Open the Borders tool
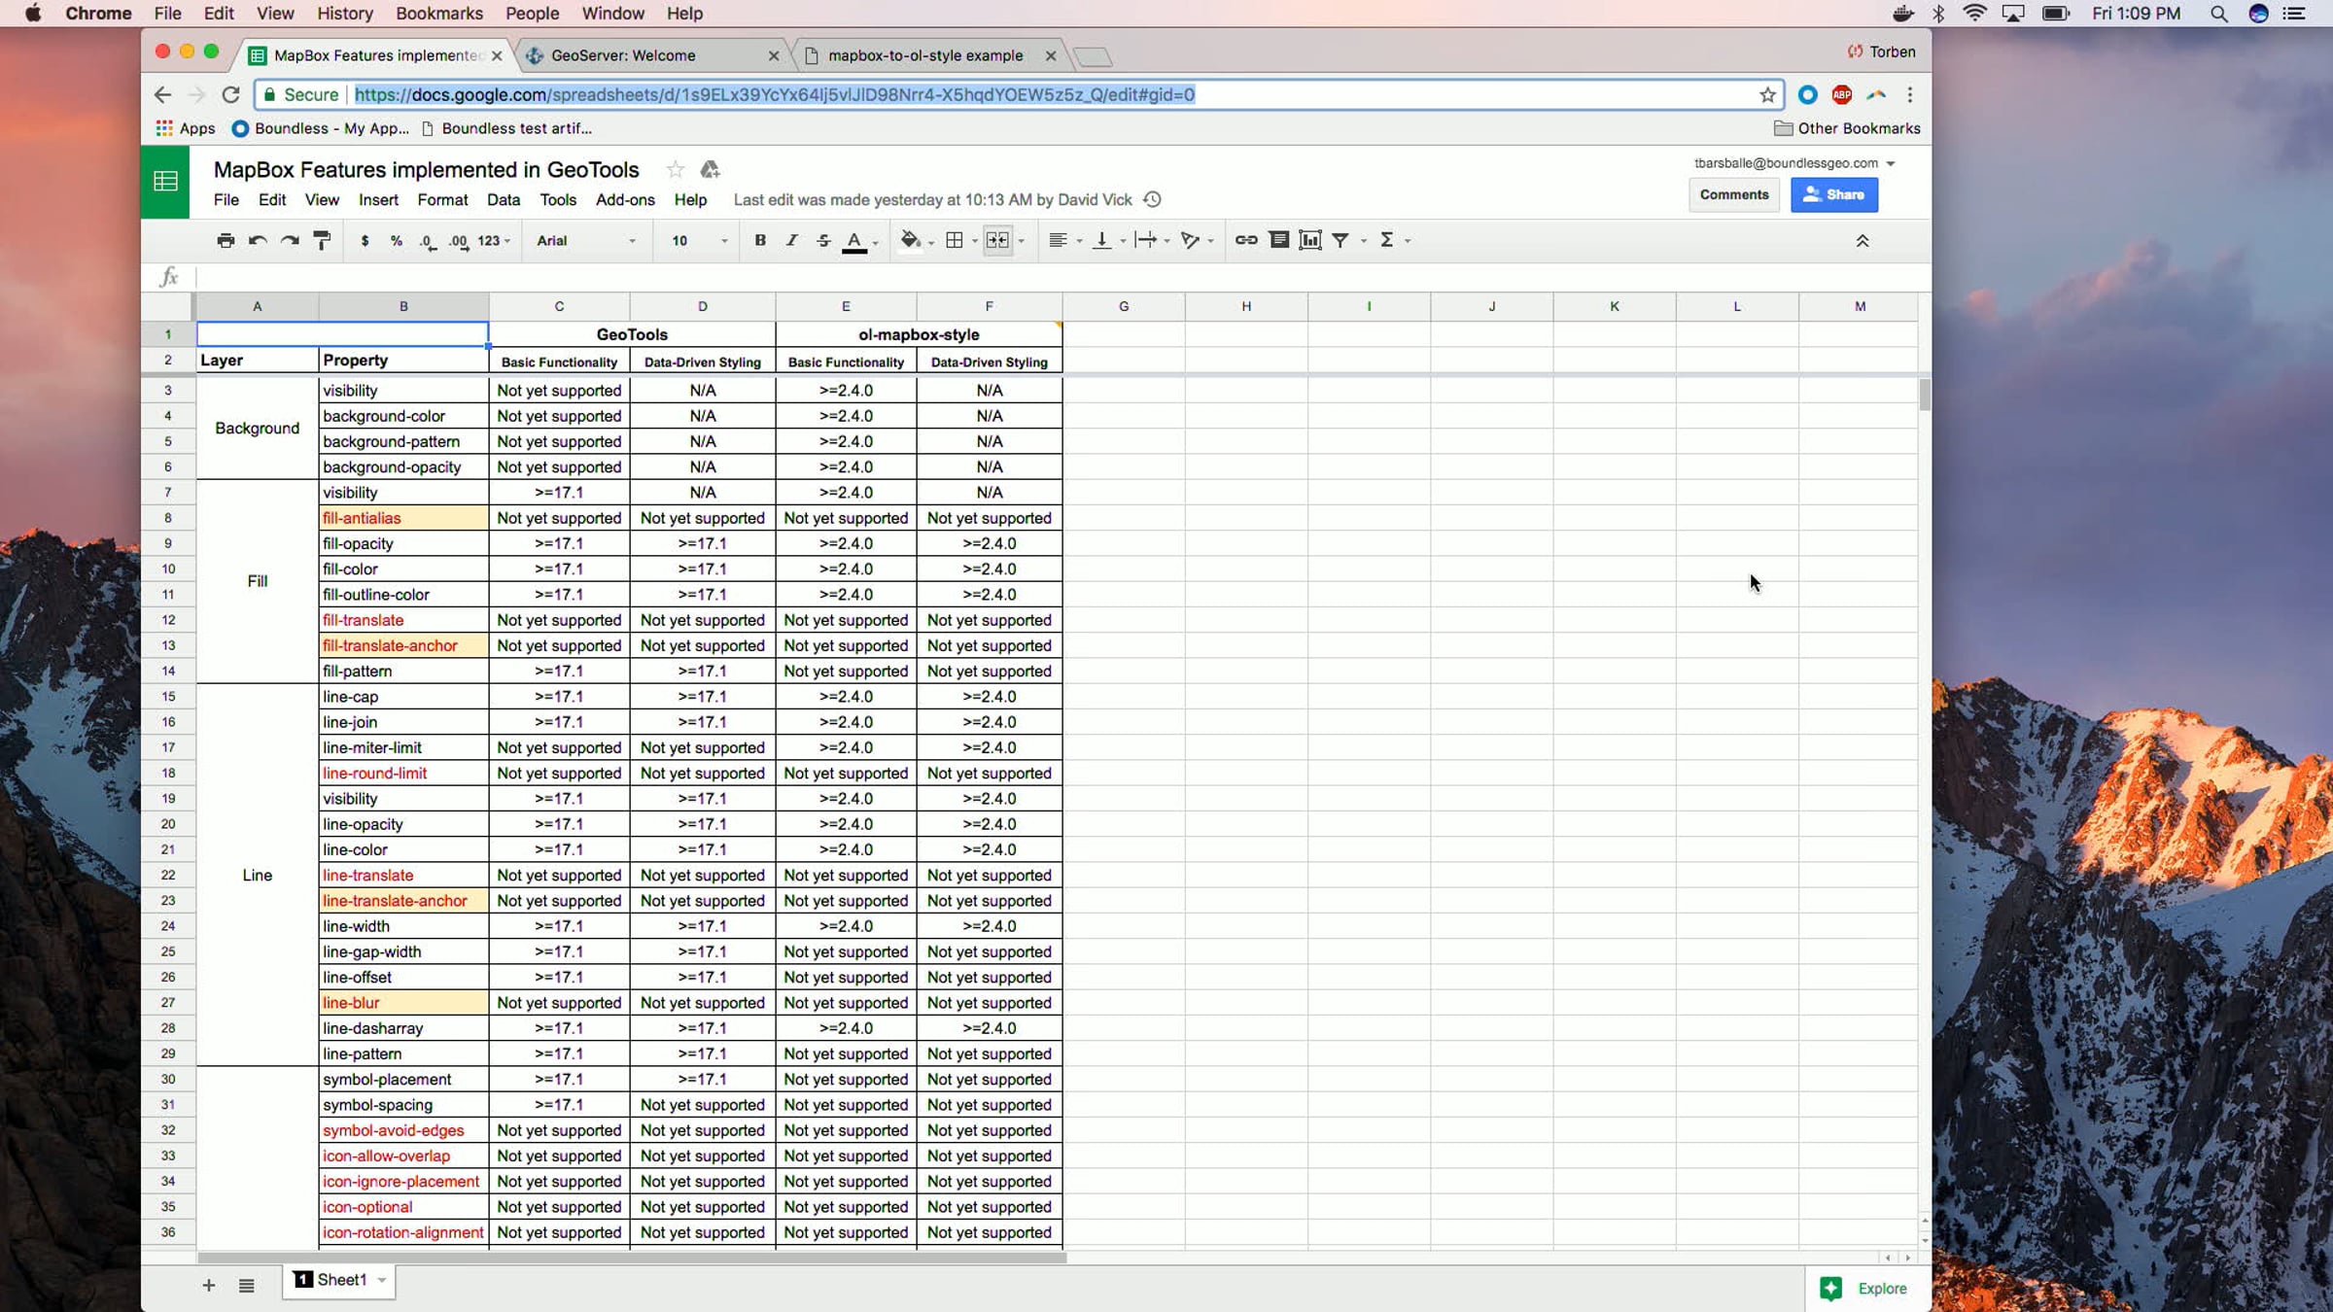The height and width of the screenshot is (1312, 2333). pos(955,240)
